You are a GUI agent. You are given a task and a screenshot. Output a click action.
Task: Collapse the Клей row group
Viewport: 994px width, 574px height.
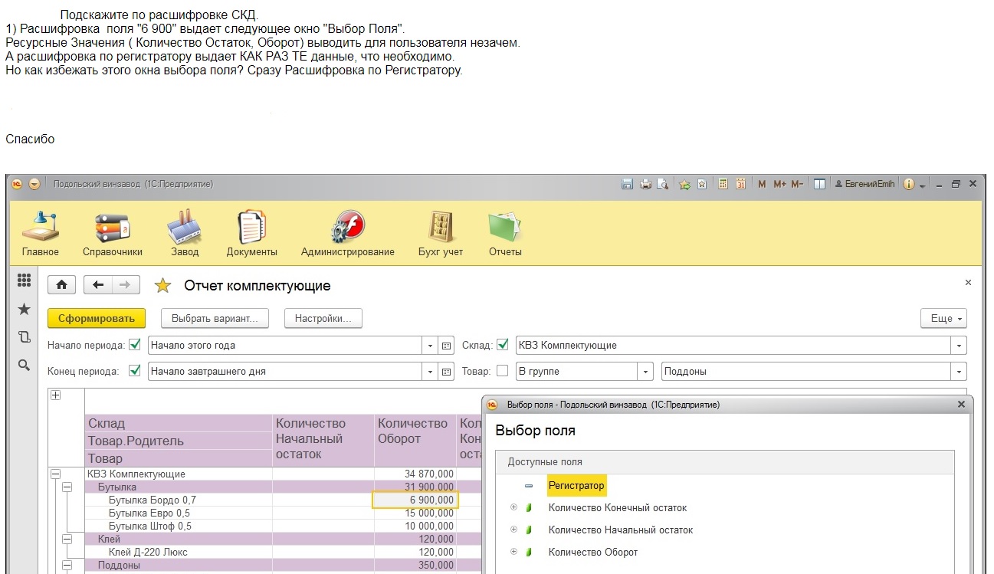click(x=67, y=540)
